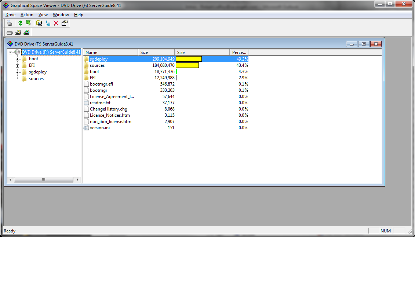Expand the sgdeploy folder in the tree
Image resolution: width=415 pixels, height=282 pixels.
click(x=17, y=72)
